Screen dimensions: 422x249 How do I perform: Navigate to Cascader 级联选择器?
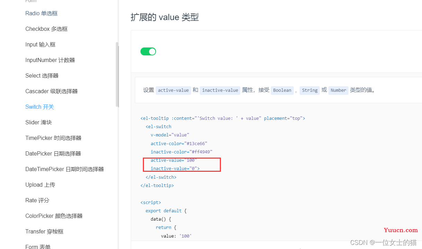pyautogui.click(x=51, y=91)
